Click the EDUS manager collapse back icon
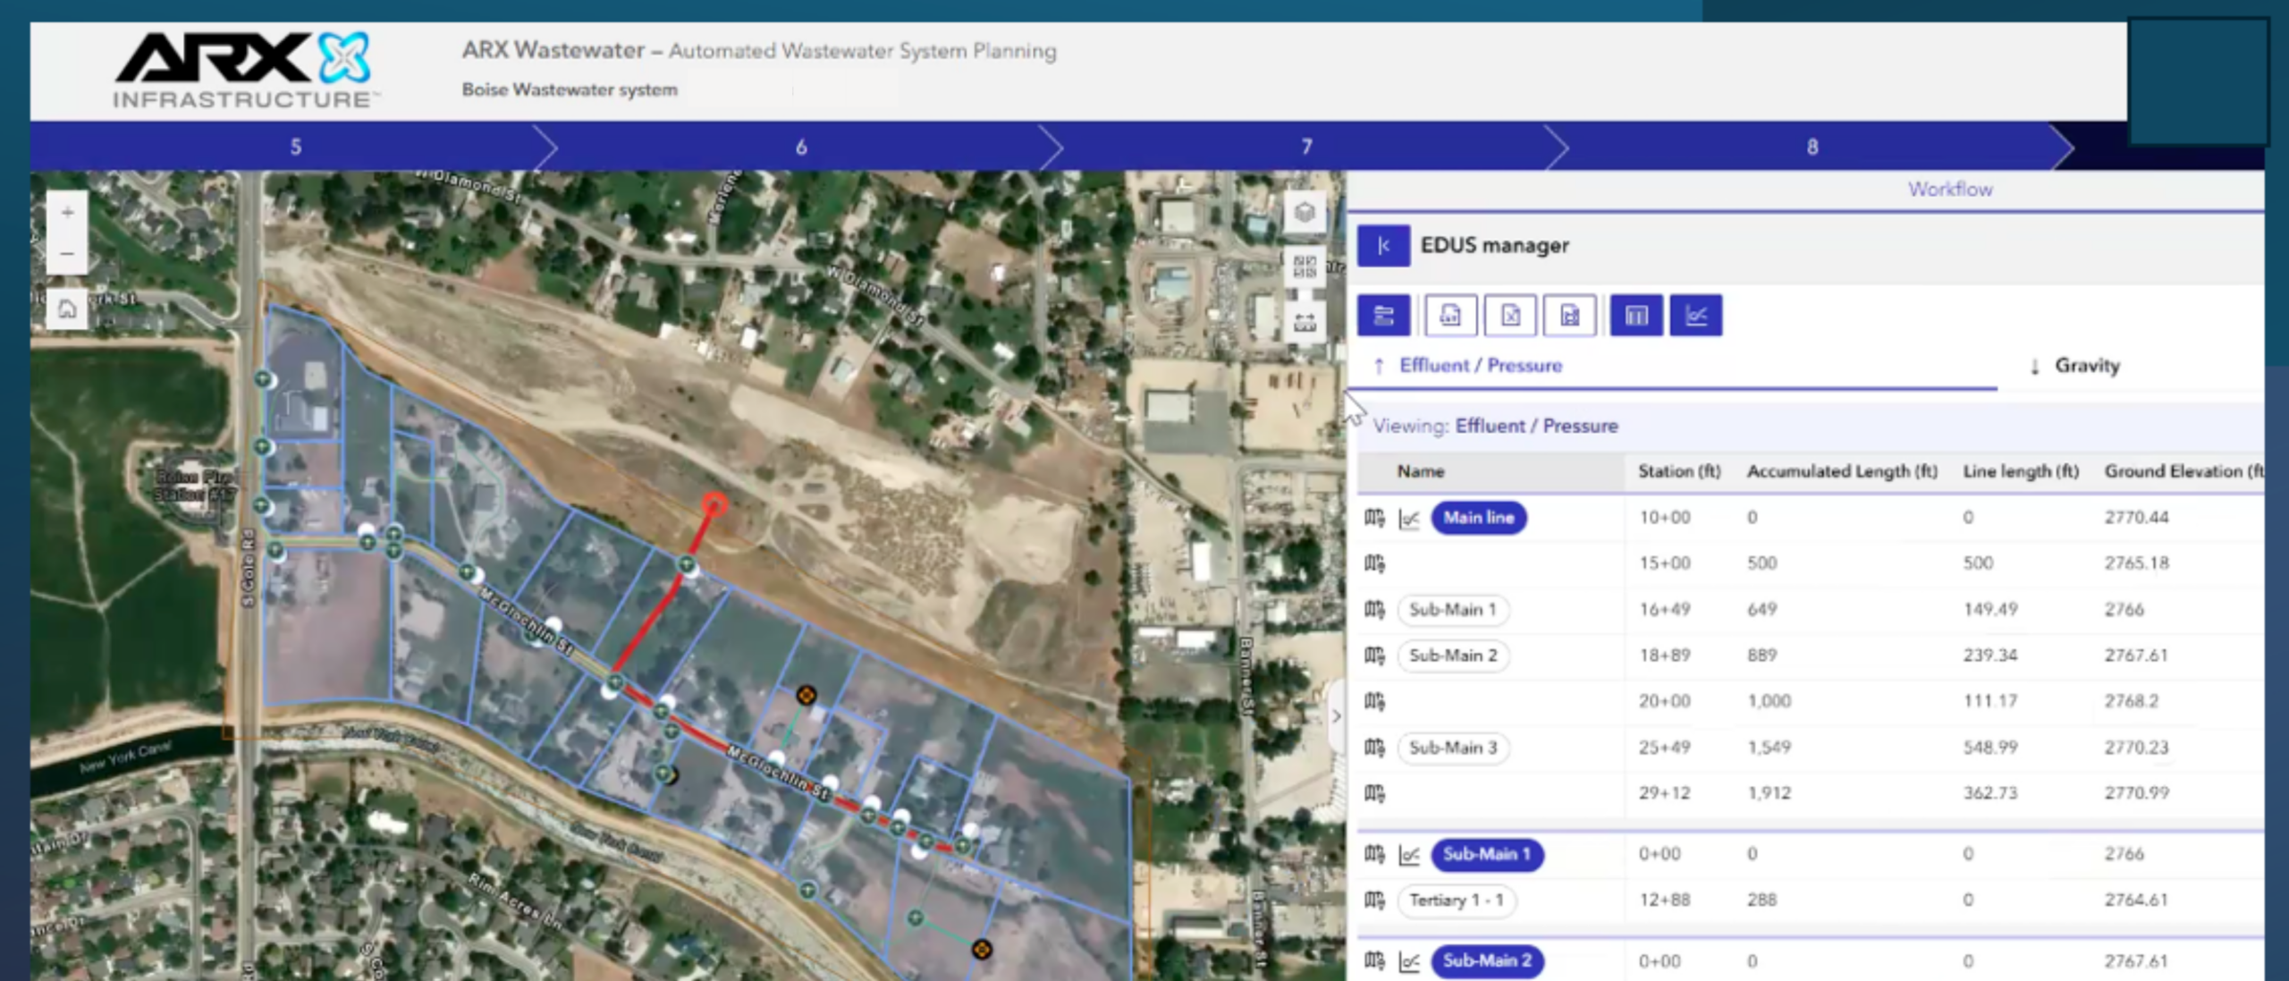 [1383, 246]
